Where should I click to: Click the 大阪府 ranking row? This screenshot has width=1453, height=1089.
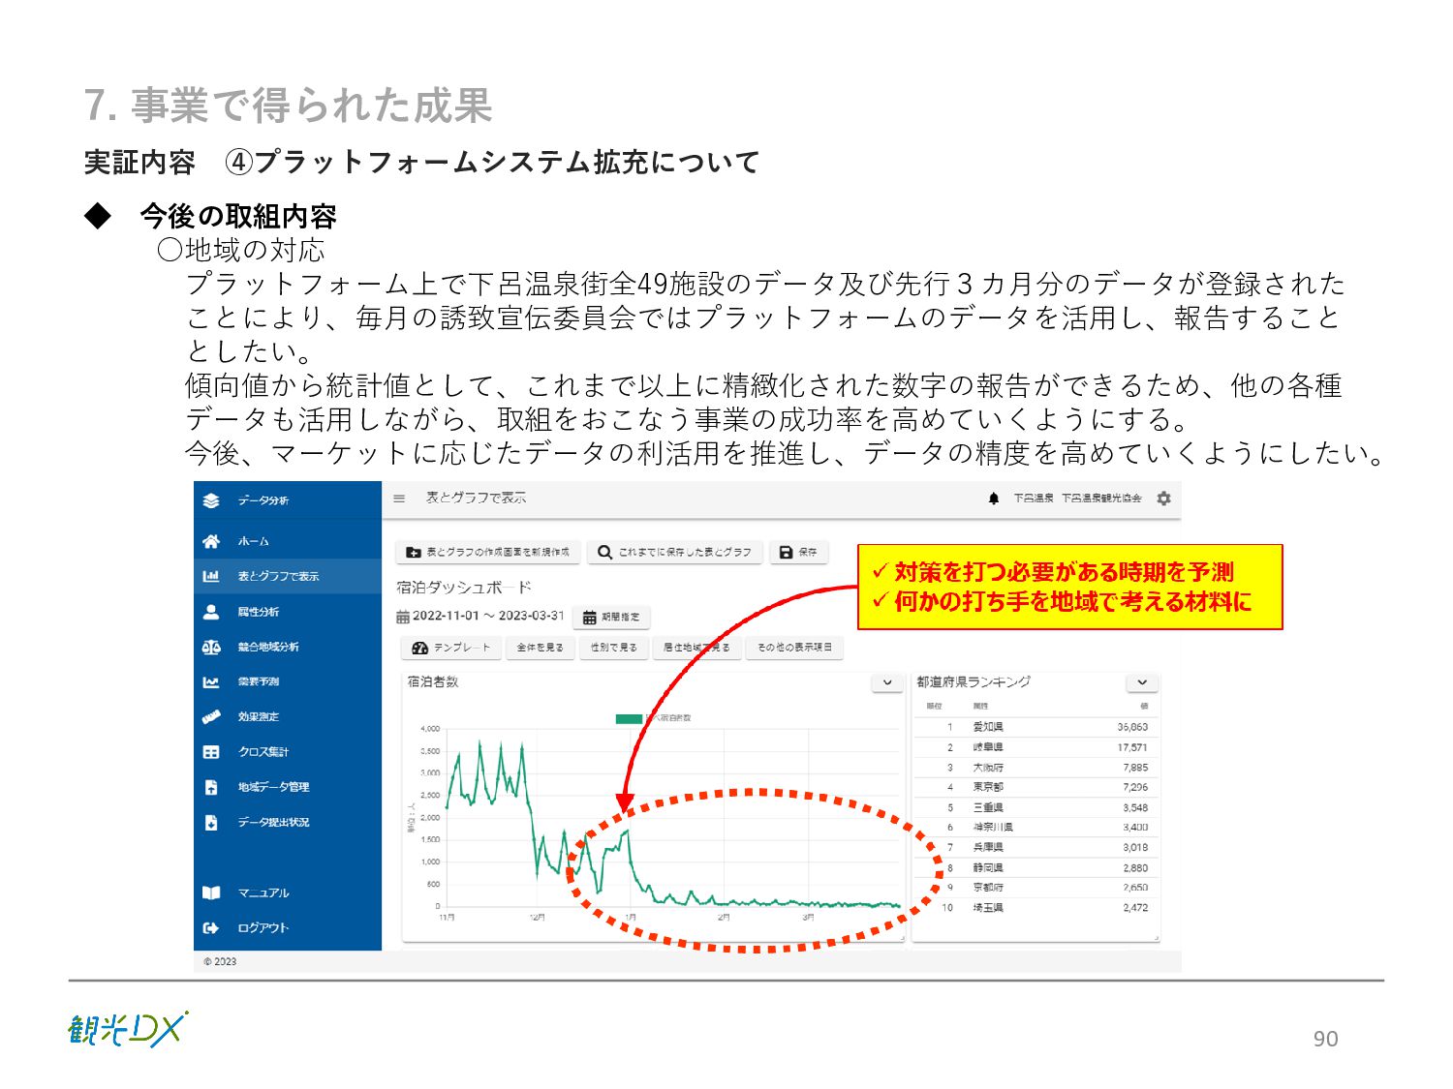[1036, 768]
